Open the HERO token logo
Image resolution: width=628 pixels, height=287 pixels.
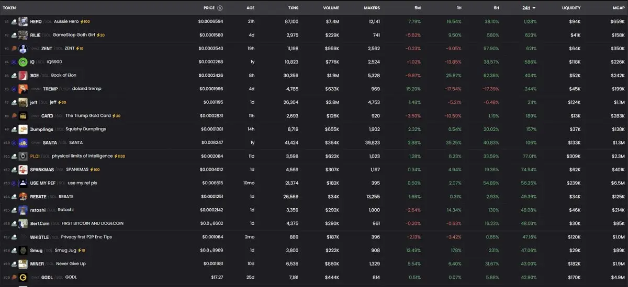pyautogui.click(x=23, y=22)
